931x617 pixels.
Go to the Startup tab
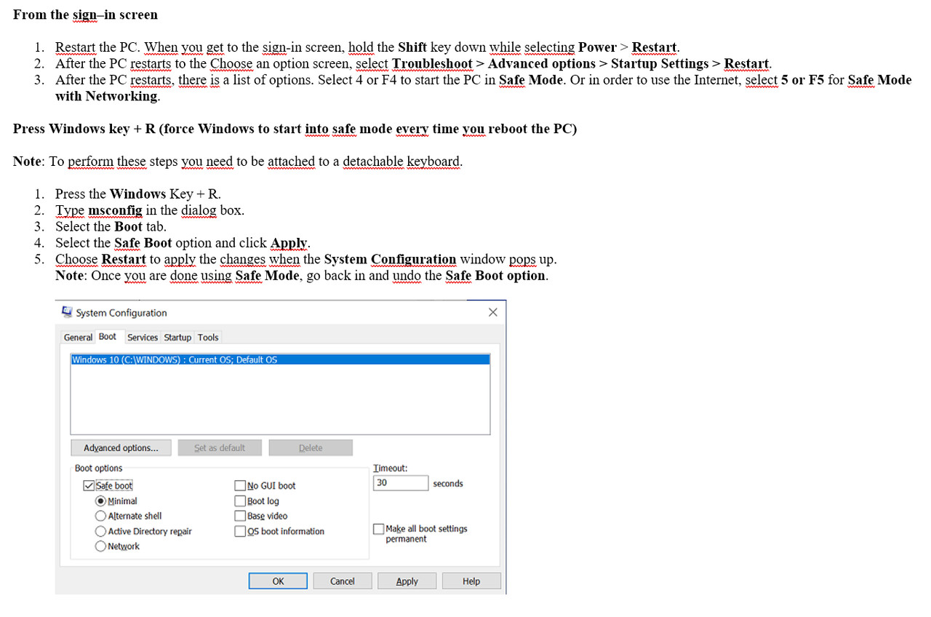pos(177,338)
